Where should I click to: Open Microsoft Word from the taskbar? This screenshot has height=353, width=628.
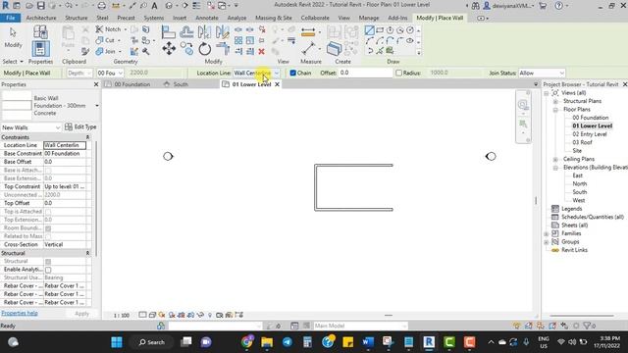coord(368,342)
